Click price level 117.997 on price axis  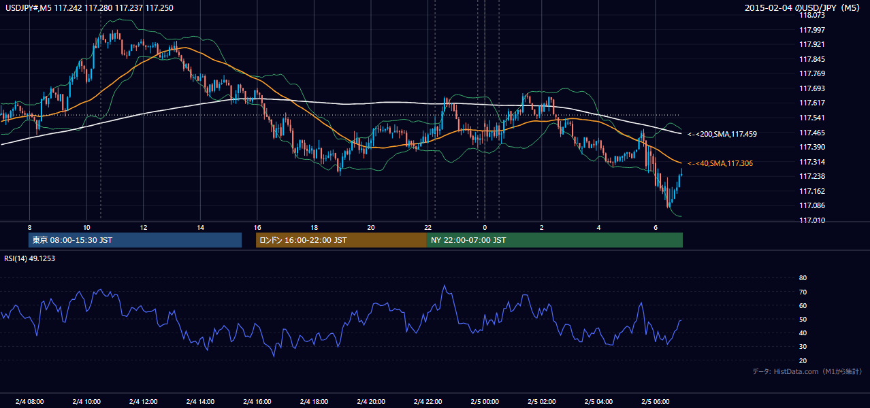[x=813, y=30]
